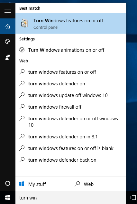Open Task View icon on taskbar
The height and width of the screenshot is (204, 137).
[x=133, y=198]
